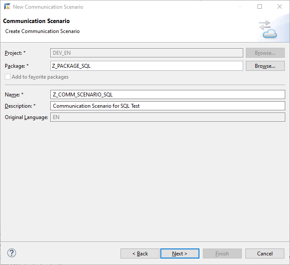Screen dimensions: 290x265
Task: Click the 'Project: *' label
Action: click(15, 53)
